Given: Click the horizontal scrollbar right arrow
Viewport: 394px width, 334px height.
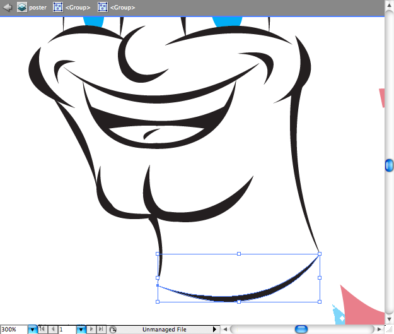Looking at the screenshot, I should (x=379, y=329).
